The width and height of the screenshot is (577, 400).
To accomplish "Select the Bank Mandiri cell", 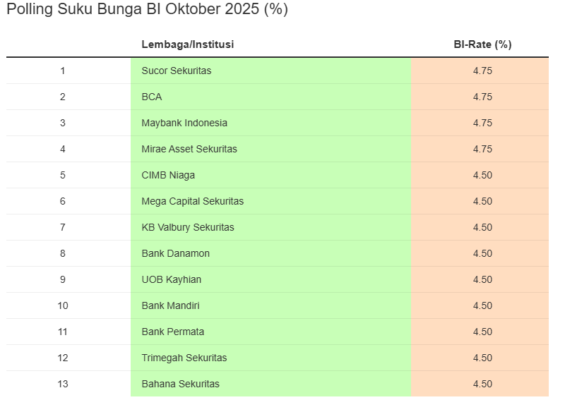I will (170, 305).
